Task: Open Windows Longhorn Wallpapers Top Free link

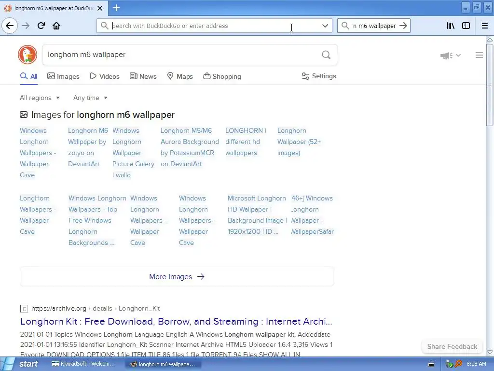Action: pyautogui.click(x=97, y=220)
